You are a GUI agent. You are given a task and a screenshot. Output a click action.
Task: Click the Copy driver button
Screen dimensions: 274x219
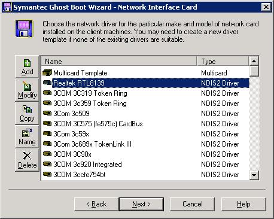[x=27, y=114]
